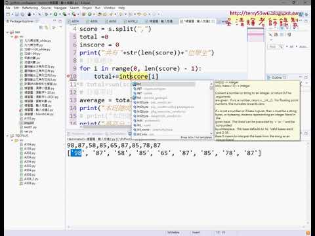Switch to the A108 editor tab

pyautogui.click(x=112, y=21)
